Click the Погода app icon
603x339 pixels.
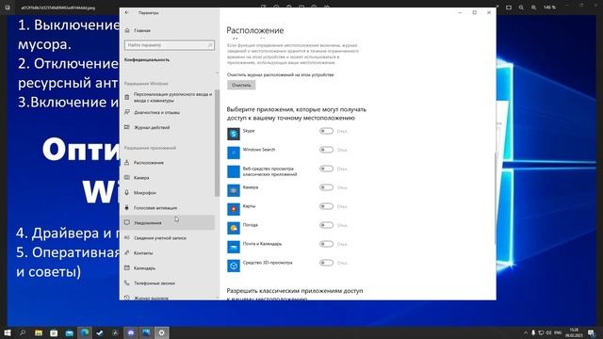click(234, 228)
